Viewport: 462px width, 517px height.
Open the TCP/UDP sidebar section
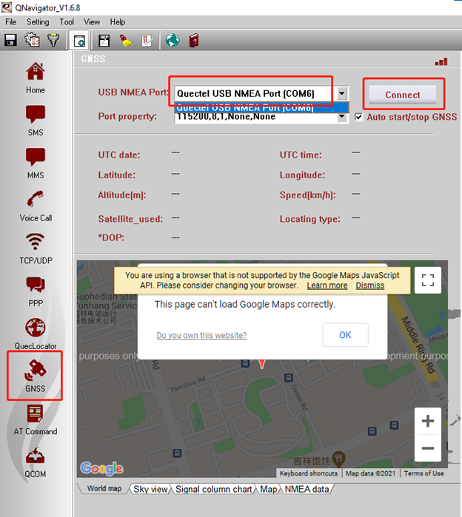[x=36, y=249]
